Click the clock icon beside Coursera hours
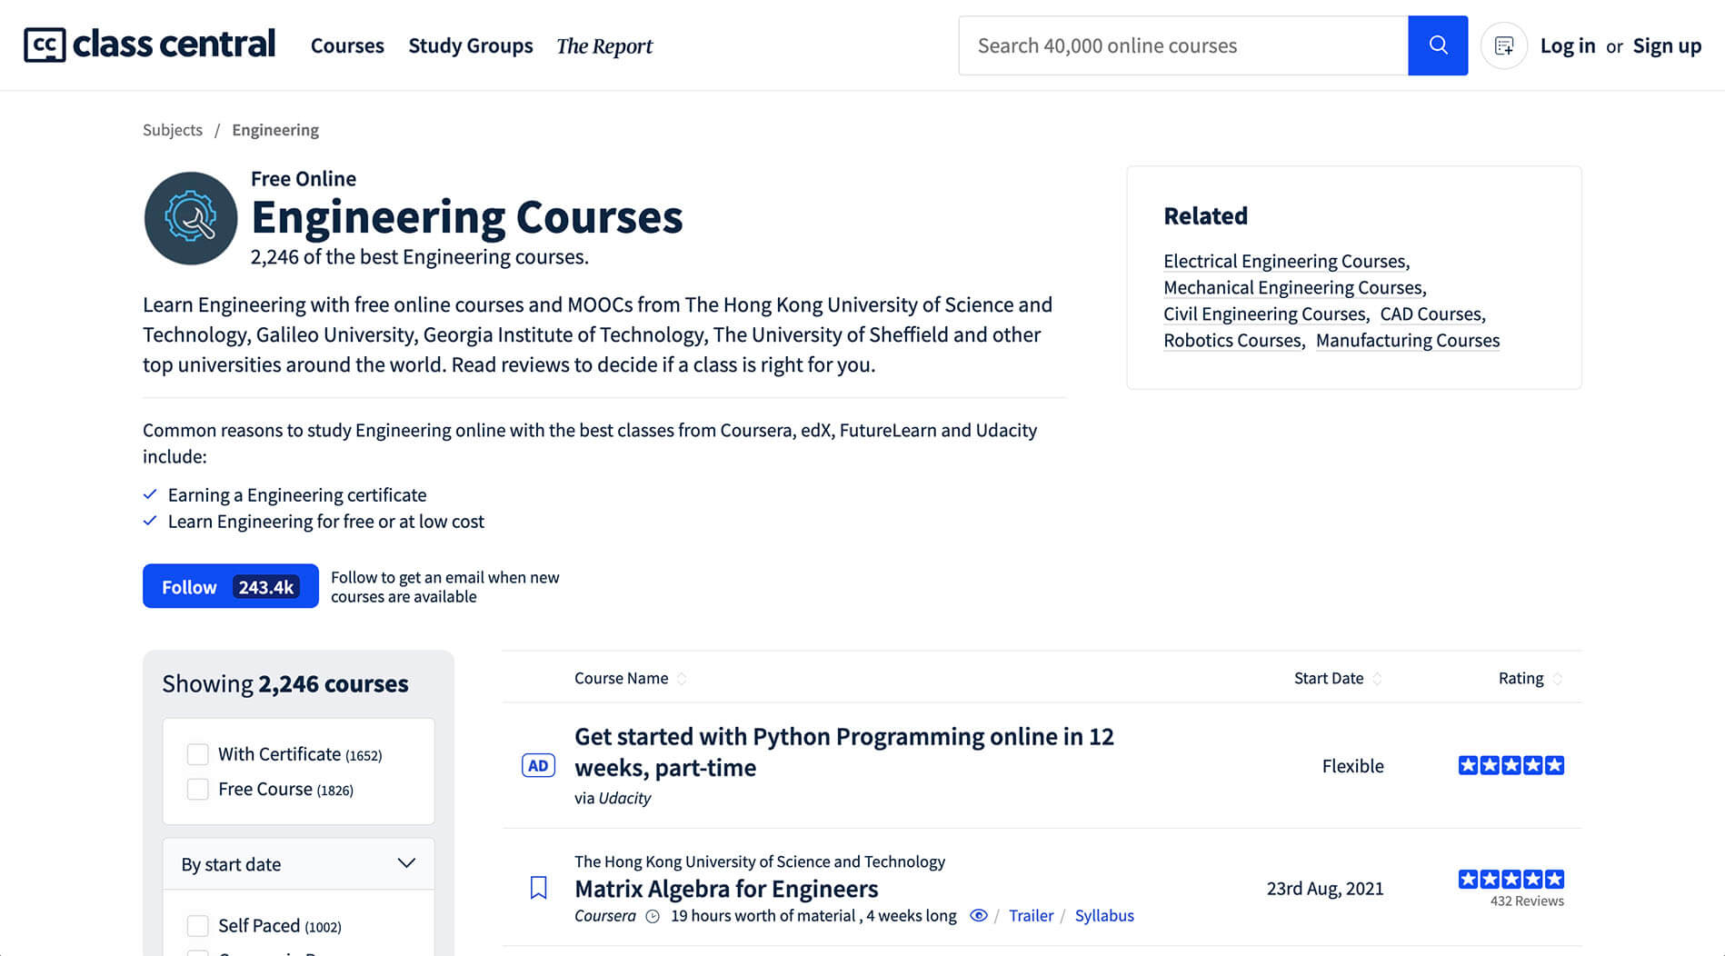 pyautogui.click(x=653, y=916)
